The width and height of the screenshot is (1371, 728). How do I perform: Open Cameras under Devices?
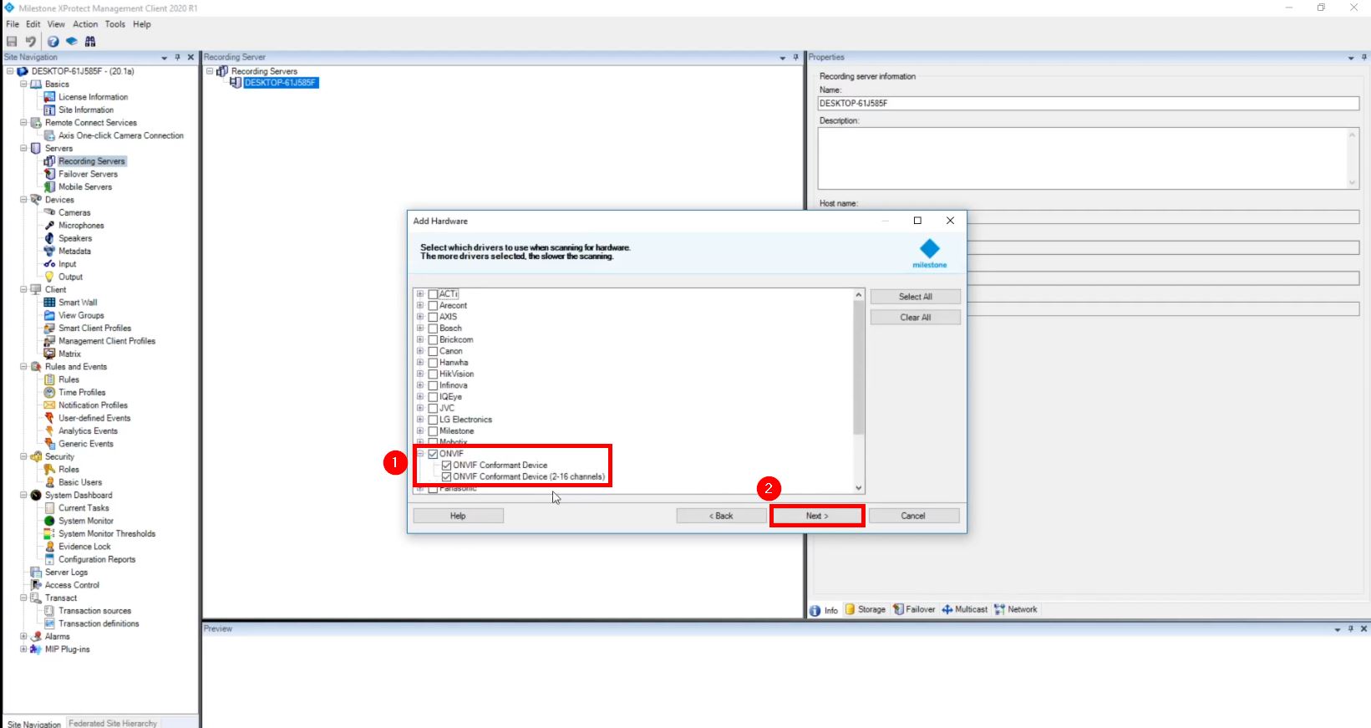click(x=74, y=212)
